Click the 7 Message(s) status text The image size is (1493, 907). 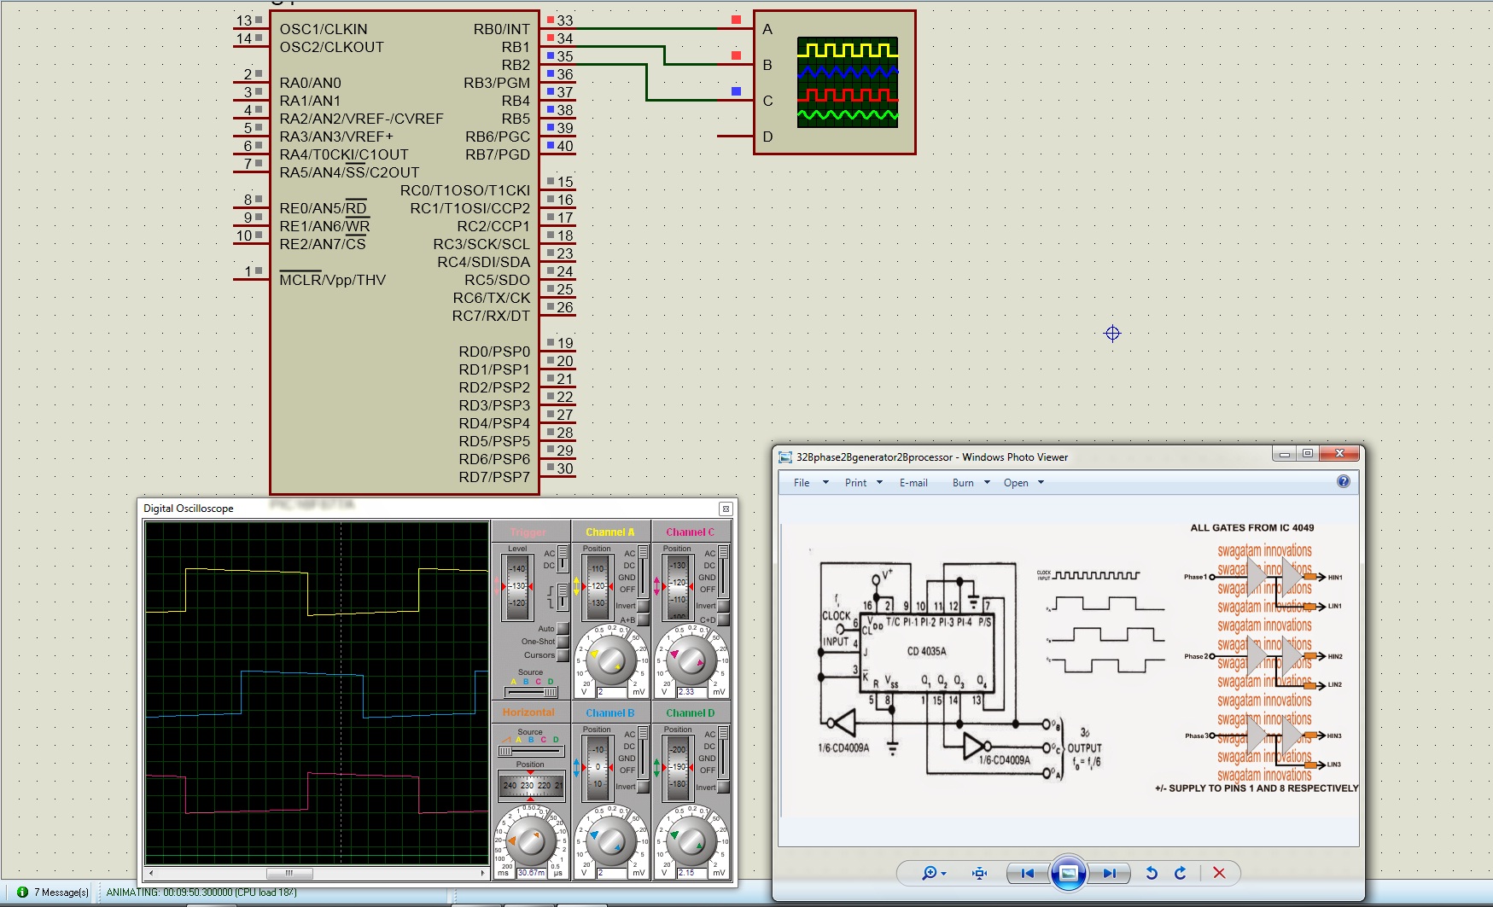(x=61, y=892)
